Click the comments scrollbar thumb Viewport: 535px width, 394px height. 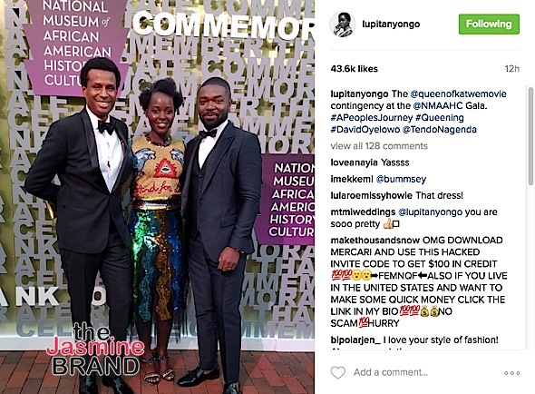tap(530, 137)
